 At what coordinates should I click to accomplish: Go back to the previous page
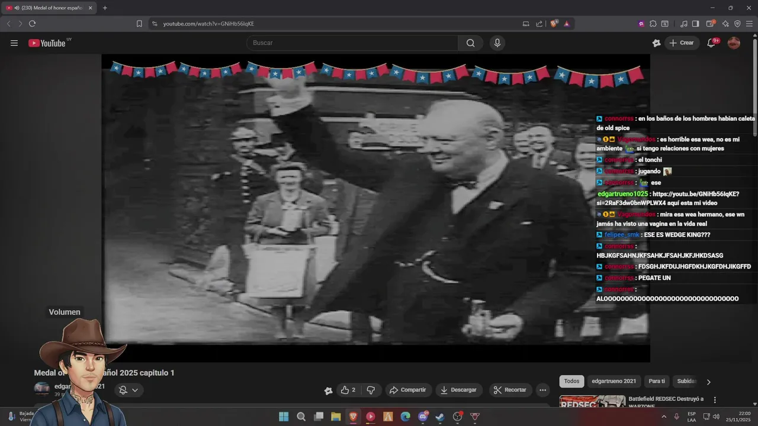8,24
